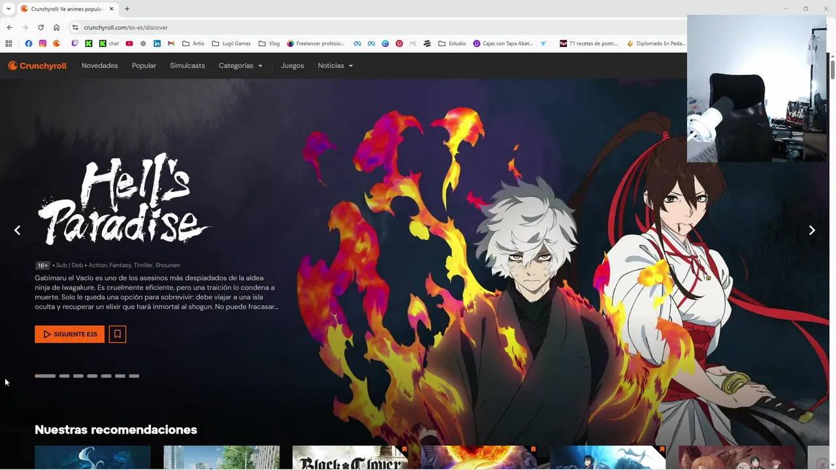This screenshot has width=836, height=470.
Task: Open the YouTube bookmark
Action: tap(129, 44)
